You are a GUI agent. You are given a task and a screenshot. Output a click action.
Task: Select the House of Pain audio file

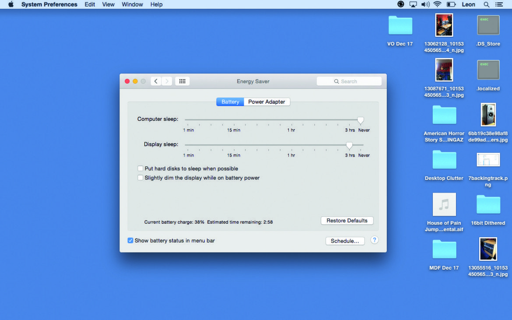coord(444,204)
